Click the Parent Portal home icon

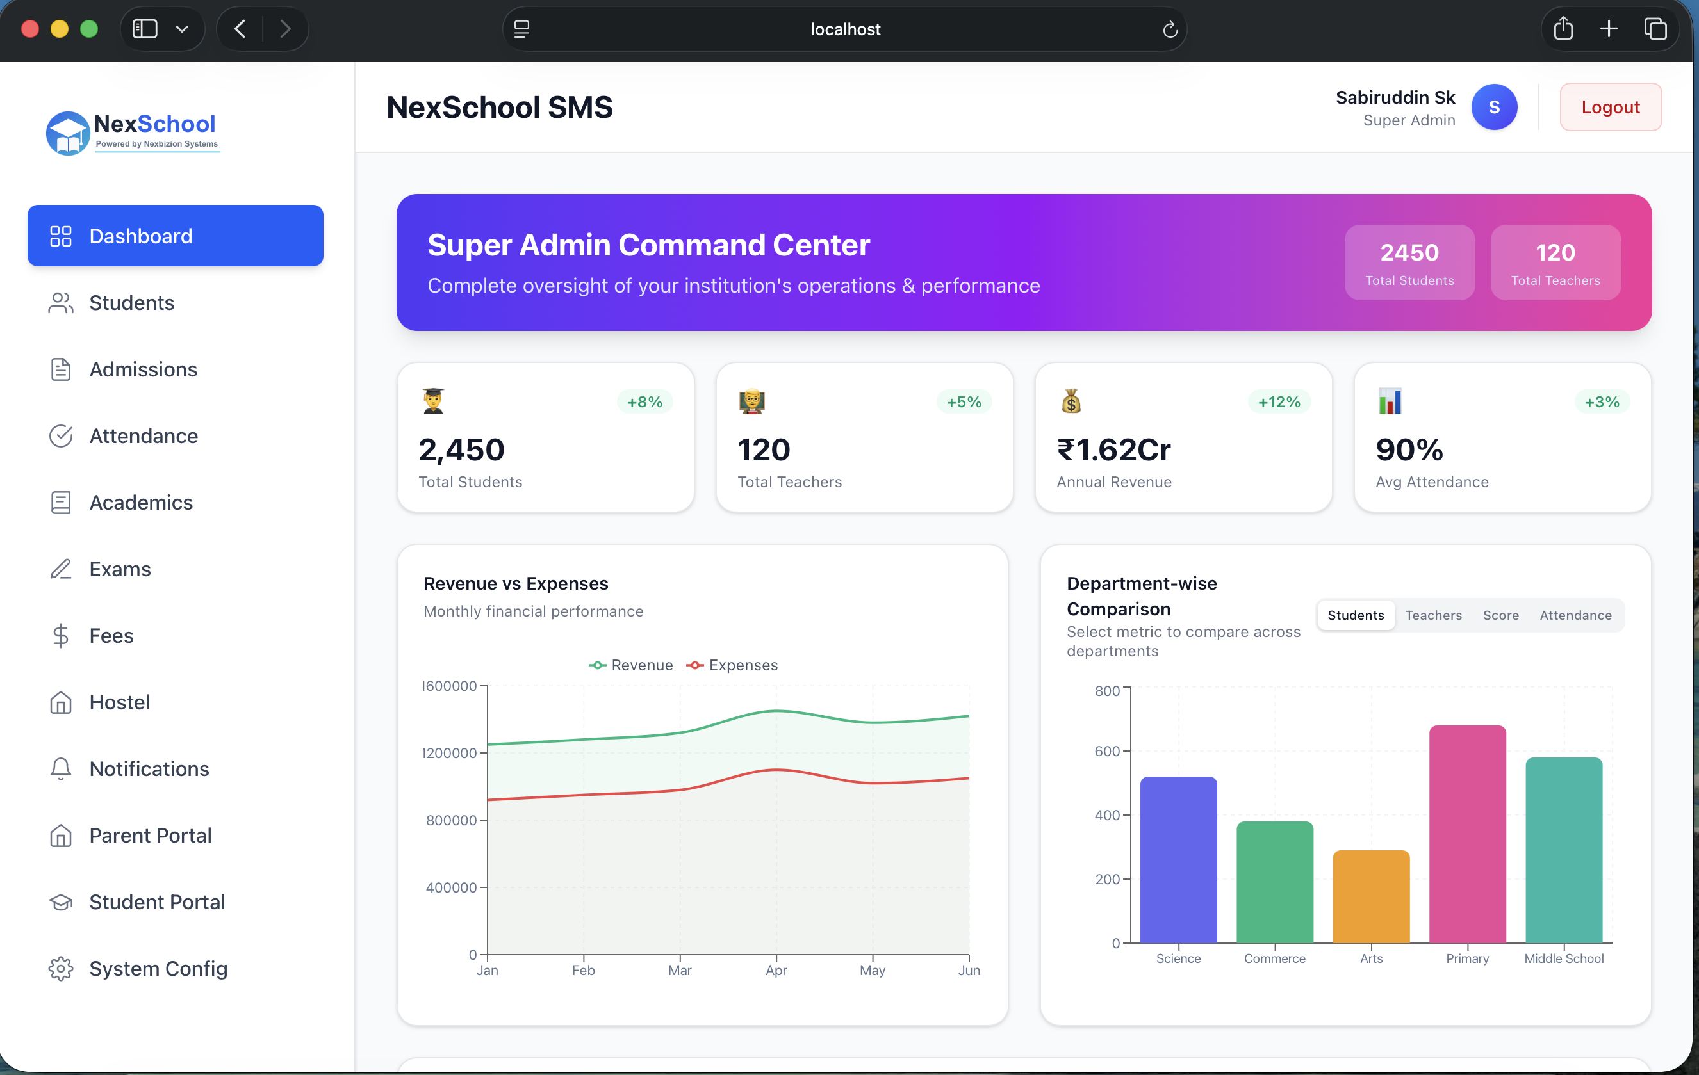click(61, 836)
